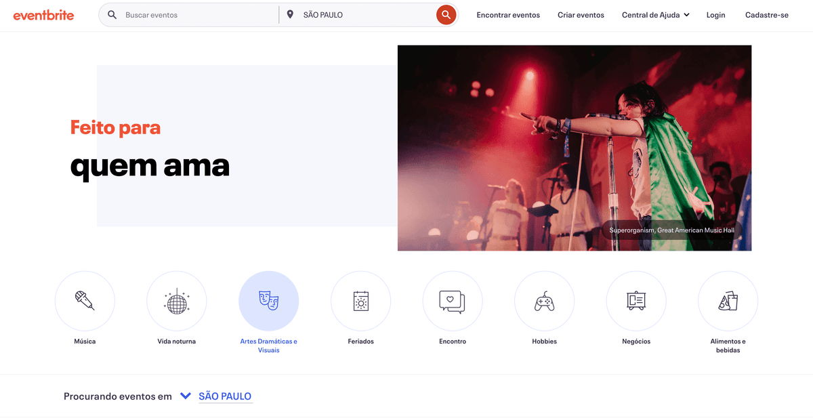Open Artes Dramáticas e Visuais masks icon
The image size is (813, 420).
[x=268, y=301]
